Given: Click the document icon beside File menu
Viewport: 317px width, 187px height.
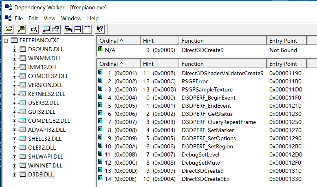Looking at the screenshot, I should 8,18.
